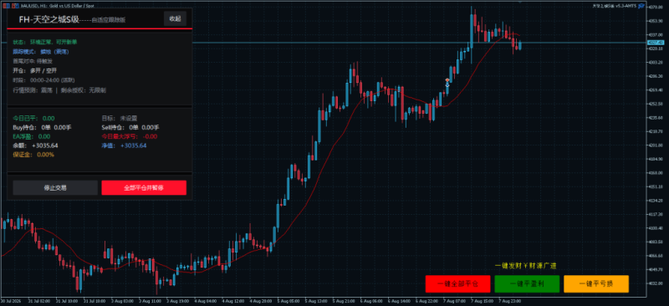Image resolution: width=669 pixels, height=306 pixels.
Task: Click the 停止交易 button
Action: coord(55,188)
